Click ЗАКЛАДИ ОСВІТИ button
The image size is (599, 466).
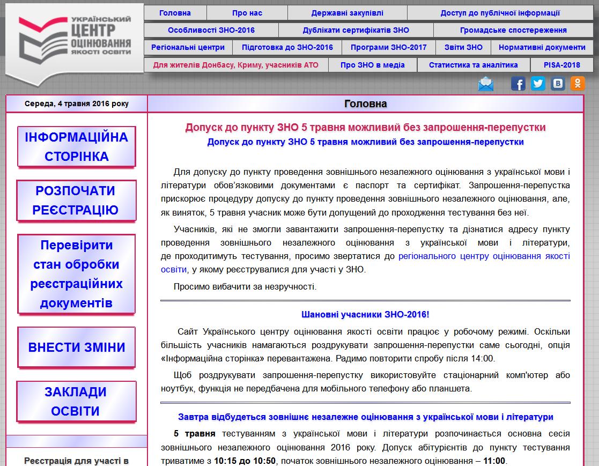coord(76,402)
